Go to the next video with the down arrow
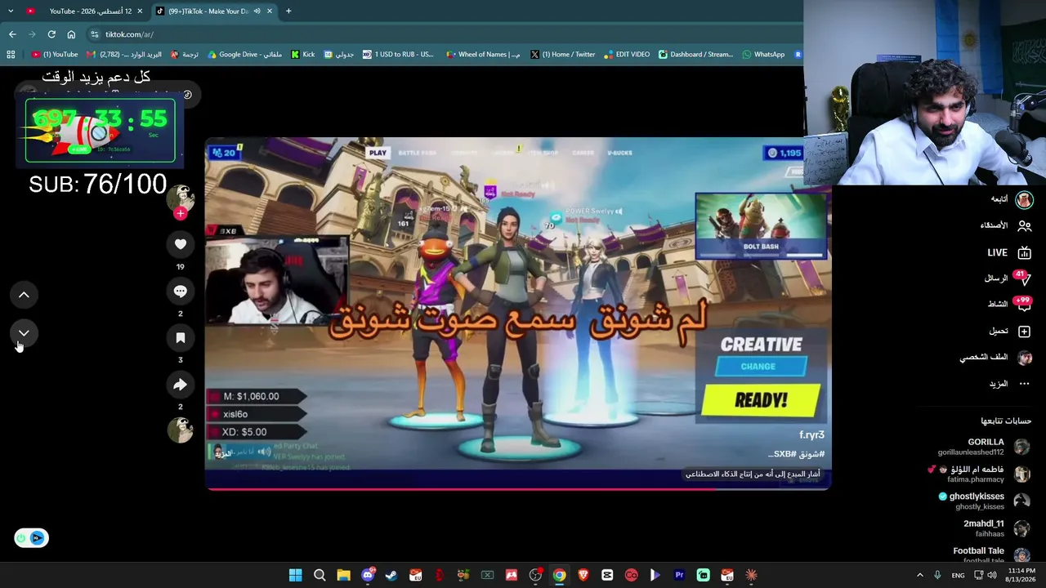This screenshot has height=588, width=1046. pyautogui.click(x=24, y=333)
